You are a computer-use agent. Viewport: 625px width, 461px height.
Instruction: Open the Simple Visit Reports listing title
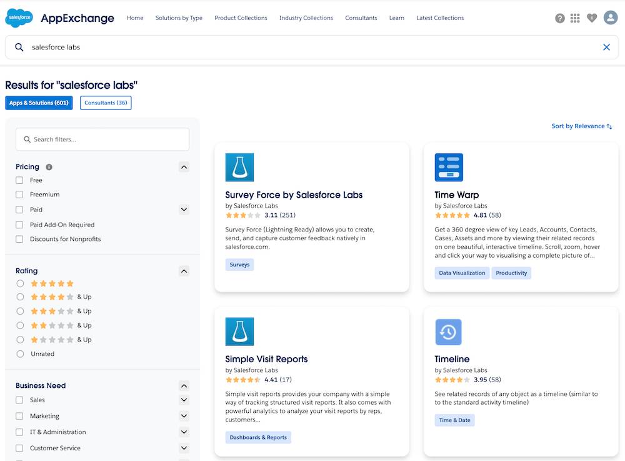pyautogui.click(x=266, y=359)
